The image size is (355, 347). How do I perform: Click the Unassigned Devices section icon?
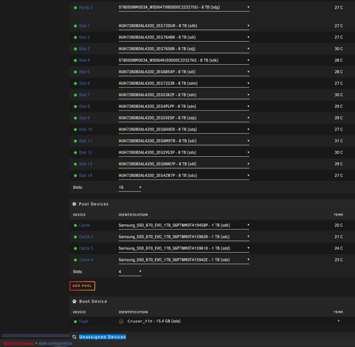pos(74,337)
